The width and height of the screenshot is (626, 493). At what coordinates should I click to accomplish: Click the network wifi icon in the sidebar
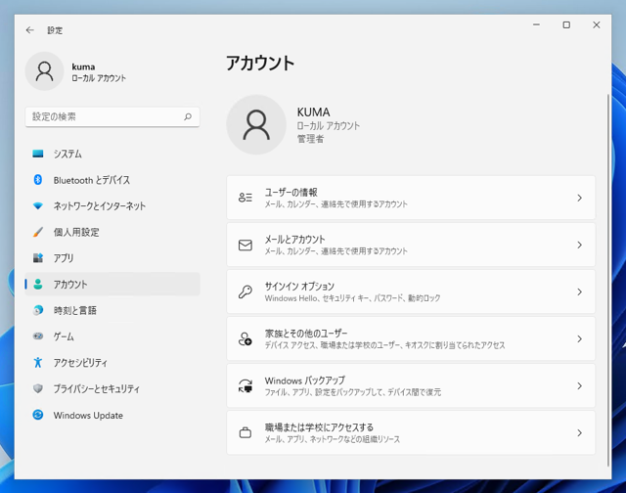tap(38, 206)
